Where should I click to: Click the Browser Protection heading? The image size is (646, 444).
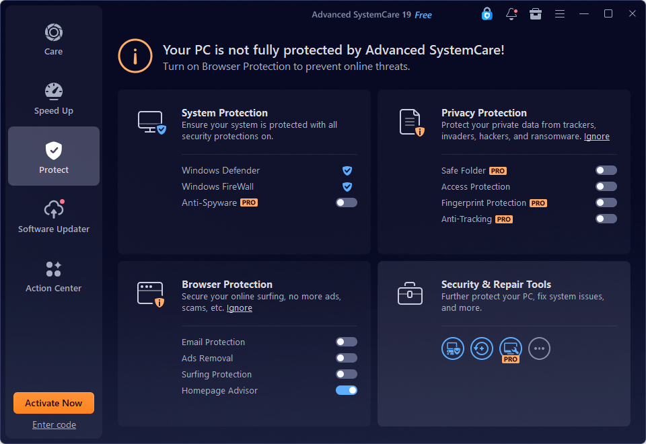pos(227,285)
